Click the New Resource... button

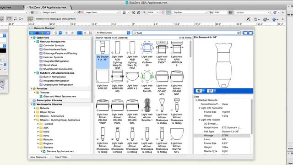click(39, 157)
